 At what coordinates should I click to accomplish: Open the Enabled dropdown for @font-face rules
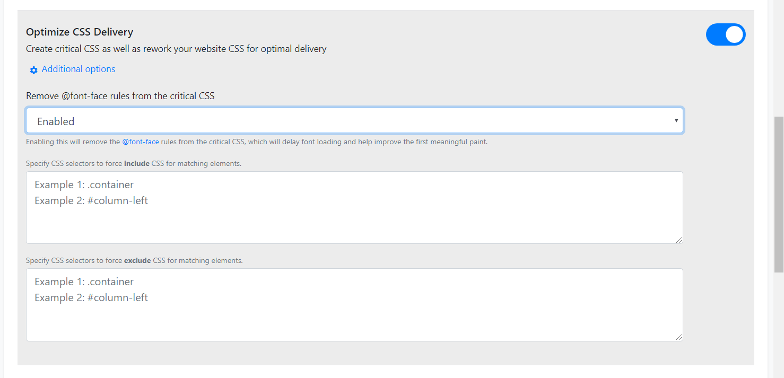[354, 121]
